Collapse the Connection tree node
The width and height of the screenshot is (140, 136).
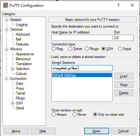(6, 79)
